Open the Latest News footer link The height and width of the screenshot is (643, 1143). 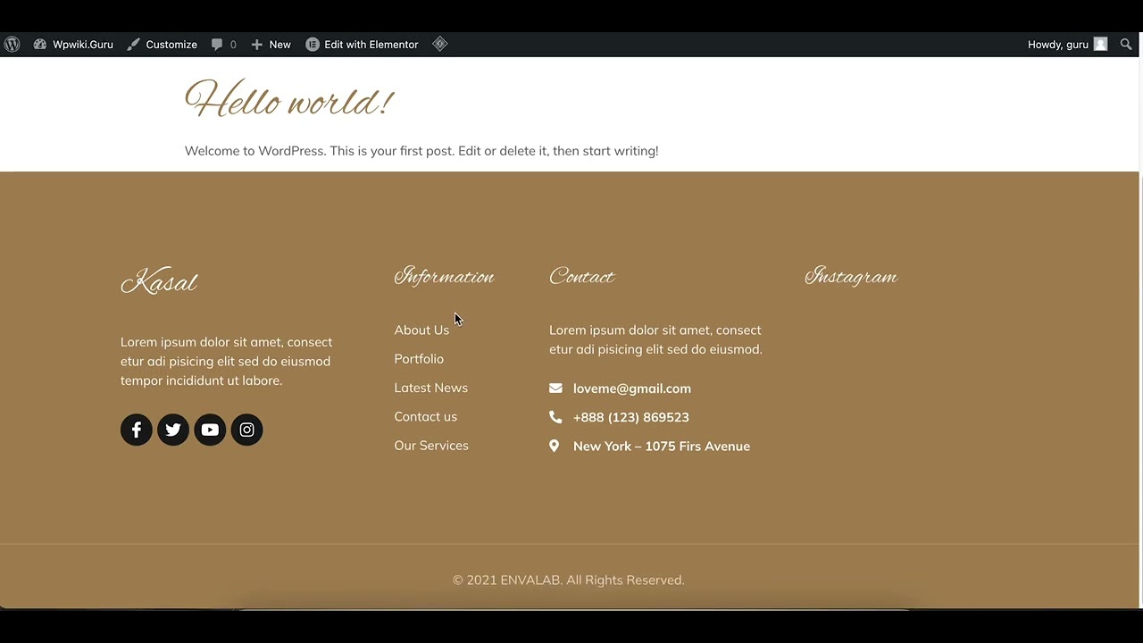pyautogui.click(x=430, y=388)
